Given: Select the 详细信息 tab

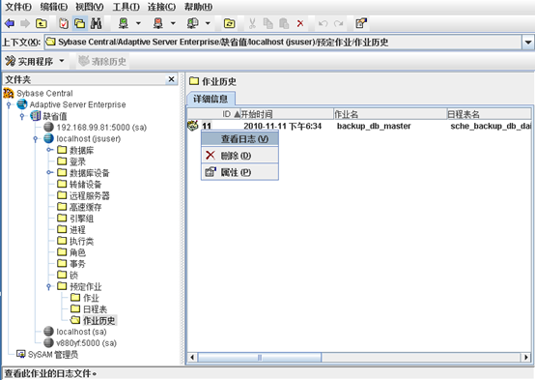Looking at the screenshot, I should click(x=211, y=99).
